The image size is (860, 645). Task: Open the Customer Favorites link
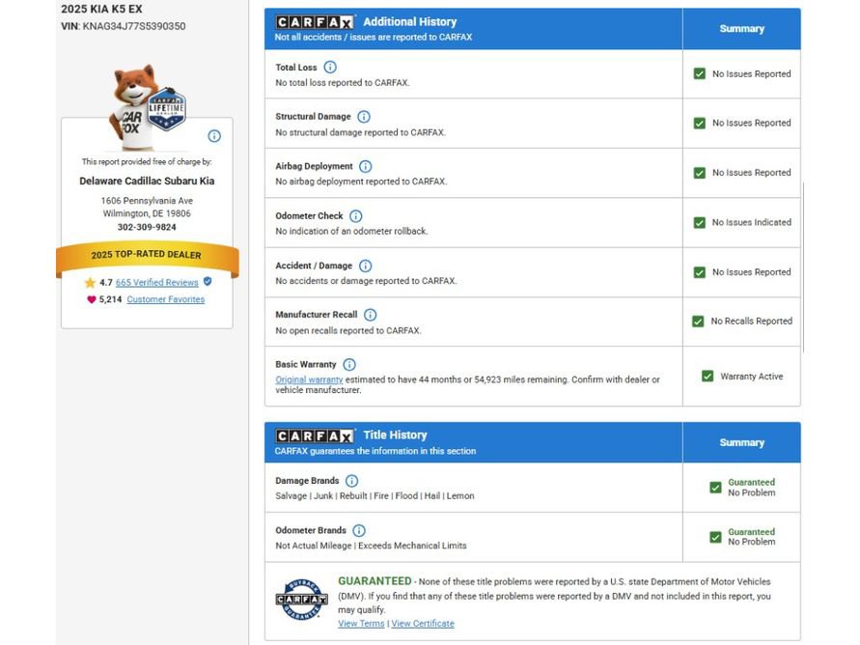166,299
